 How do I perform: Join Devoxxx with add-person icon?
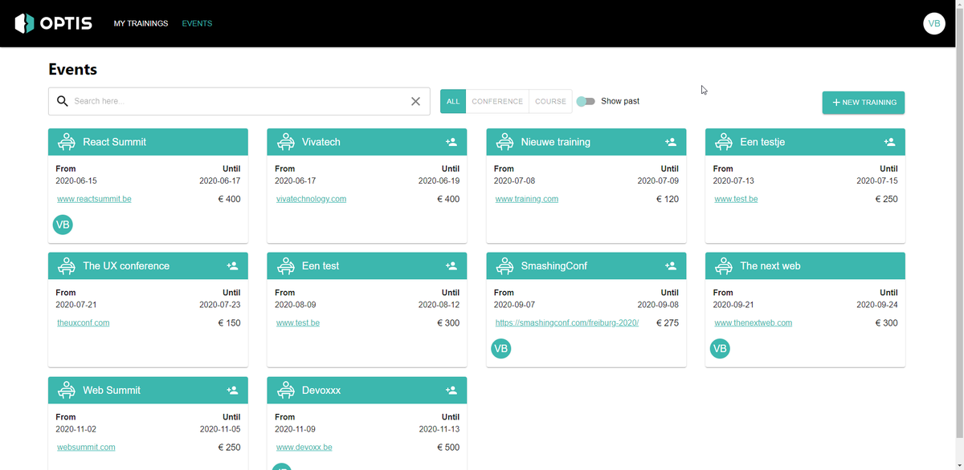tap(451, 391)
